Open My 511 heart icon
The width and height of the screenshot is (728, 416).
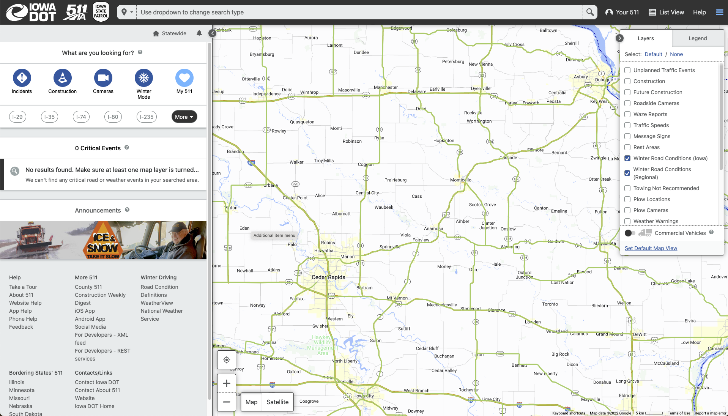point(184,78)
